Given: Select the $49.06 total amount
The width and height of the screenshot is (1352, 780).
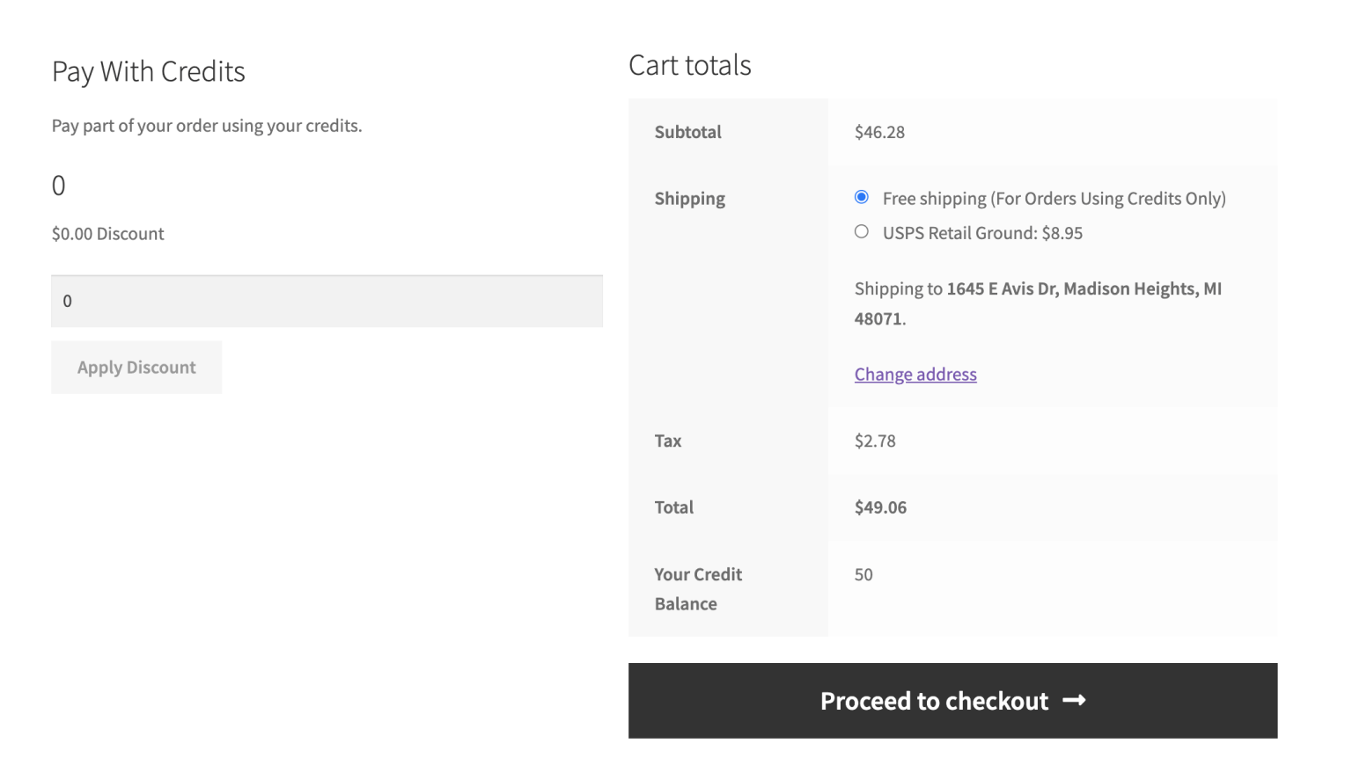Looking at the screenshot, I should click(880, 507).
